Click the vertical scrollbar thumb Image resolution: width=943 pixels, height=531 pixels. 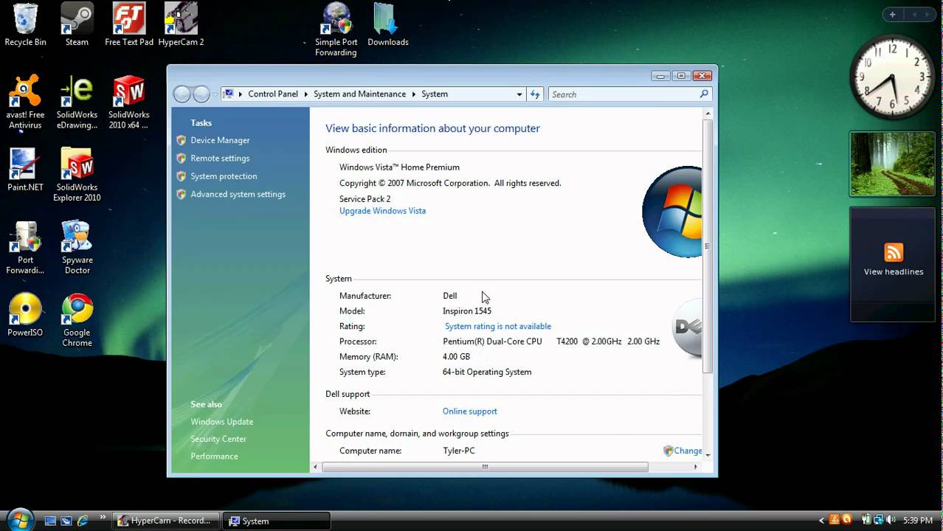tap(707, 246)
